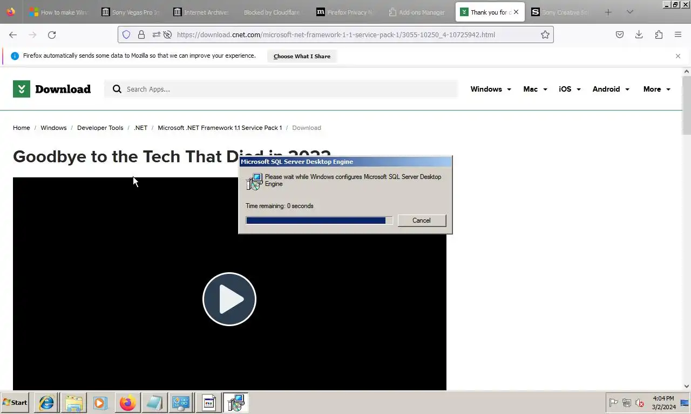Viewport: 691px width, 414px height.
Task: Click the CNET Download logo
Action: [x=52, y=89]
